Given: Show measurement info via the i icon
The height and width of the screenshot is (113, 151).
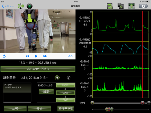Looking at the screenshot, I should [x=69, y=78].
